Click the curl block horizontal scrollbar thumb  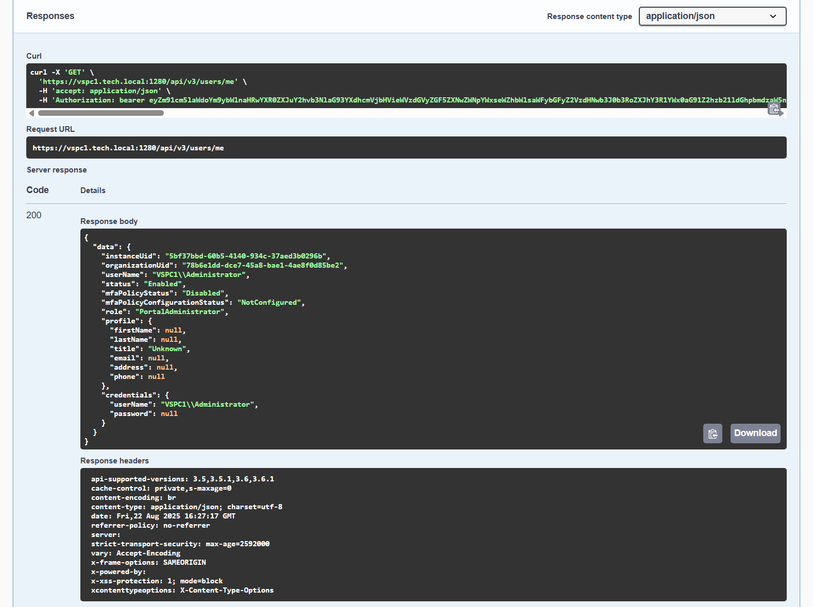(100, 113)
